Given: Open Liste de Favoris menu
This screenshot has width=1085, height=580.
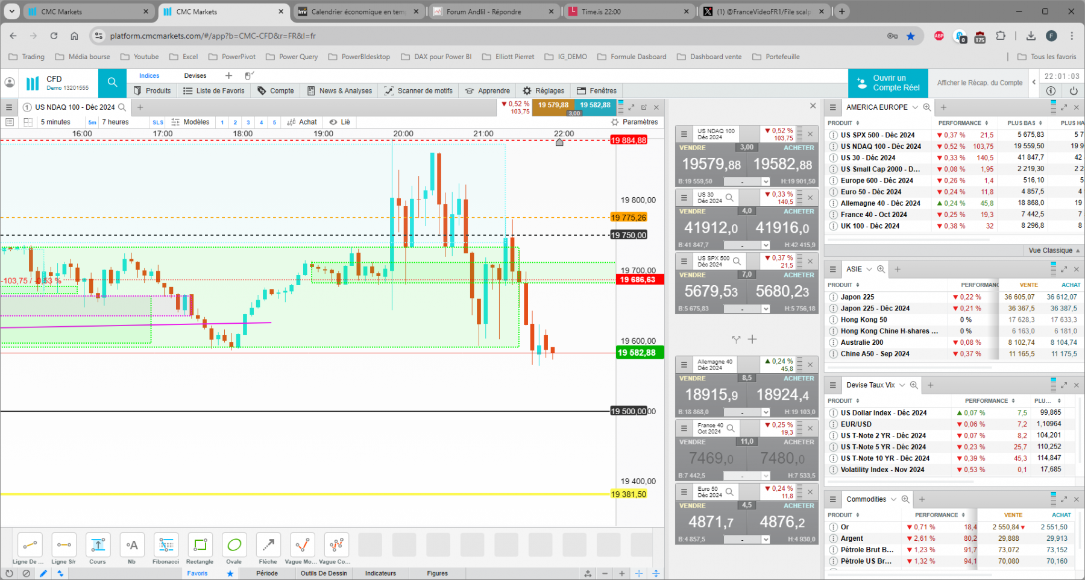Looking at the screenshot, I should click(214, 90).
